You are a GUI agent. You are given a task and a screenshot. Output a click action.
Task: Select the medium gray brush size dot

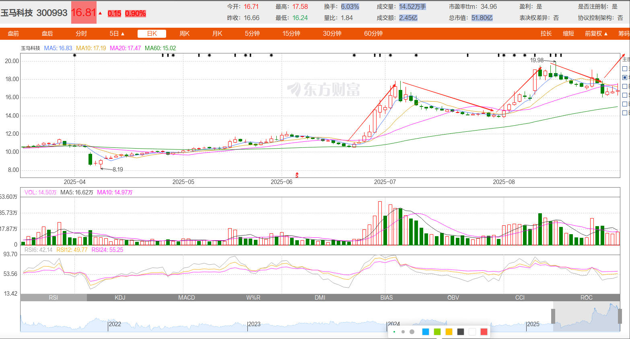coord(403,332)
